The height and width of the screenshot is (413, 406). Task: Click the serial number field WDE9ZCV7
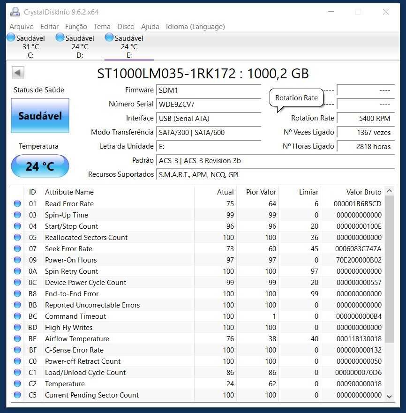pos(209,104)
